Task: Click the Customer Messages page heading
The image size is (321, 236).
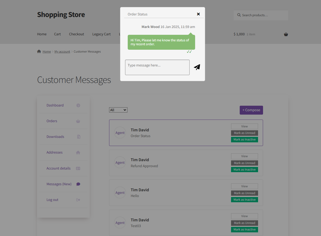Action: click(x=74, y=80)
